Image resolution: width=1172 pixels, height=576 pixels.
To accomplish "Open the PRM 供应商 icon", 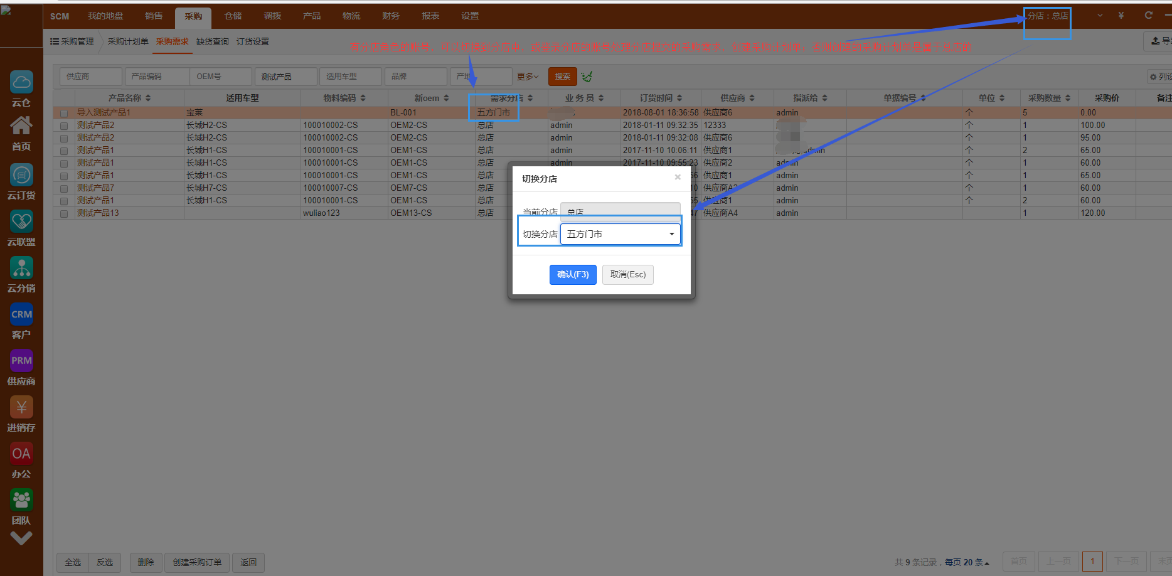I will tap(21, 361).
